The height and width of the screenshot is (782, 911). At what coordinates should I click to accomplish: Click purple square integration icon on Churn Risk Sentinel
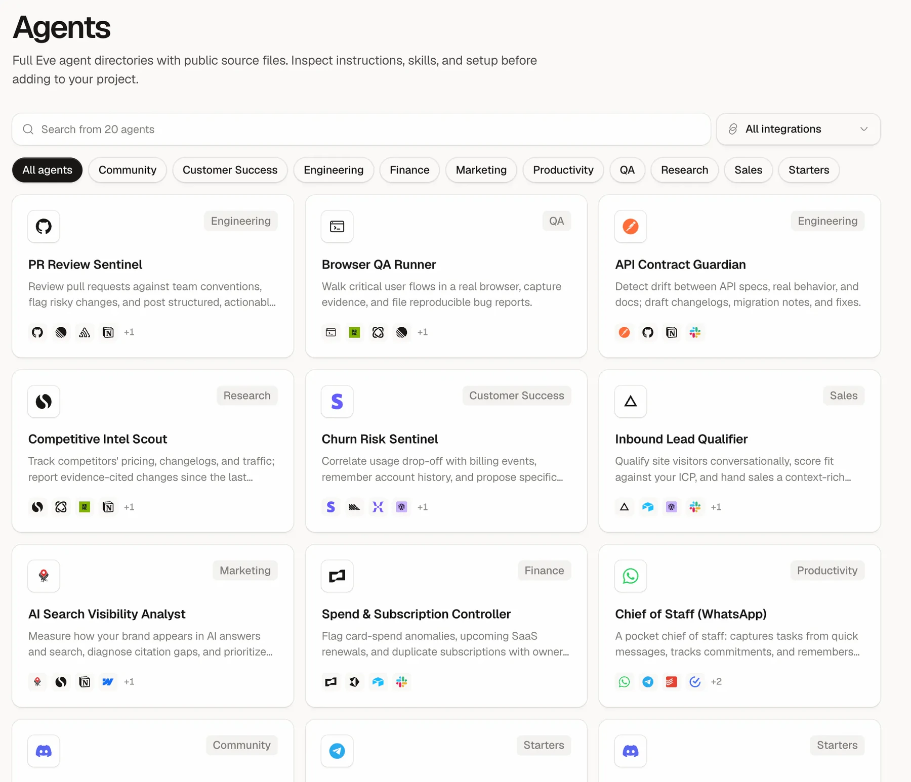[402, 507]
